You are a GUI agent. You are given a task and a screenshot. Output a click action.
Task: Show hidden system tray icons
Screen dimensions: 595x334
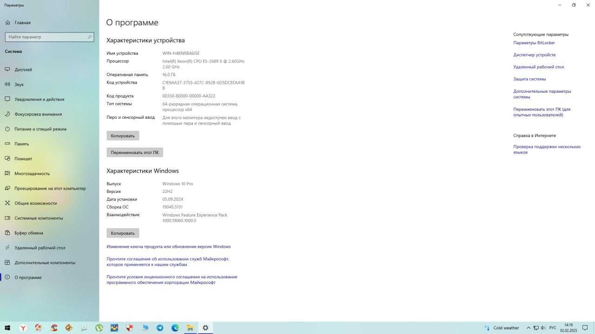(528, 328)
